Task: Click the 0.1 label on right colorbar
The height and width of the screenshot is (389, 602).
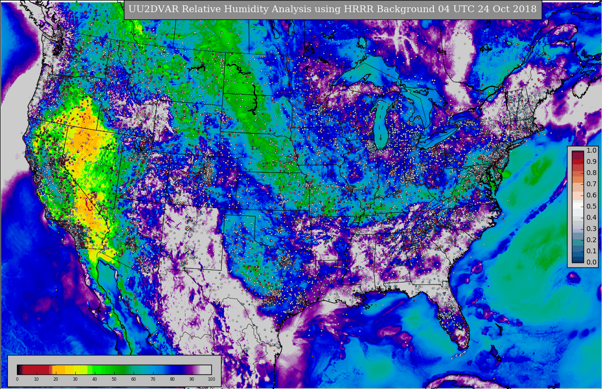Action: coord(591,251)
